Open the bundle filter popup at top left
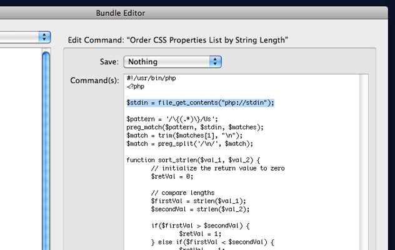The width and height of the screenshot is (395, 250). click(25, 37)
